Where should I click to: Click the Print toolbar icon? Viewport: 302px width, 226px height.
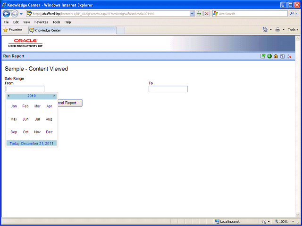coord(278,30)
